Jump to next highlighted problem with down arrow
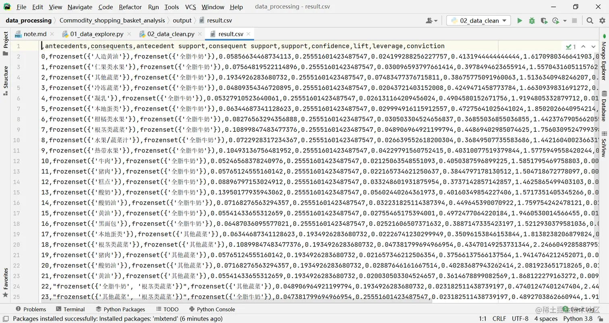 [593, 47]
